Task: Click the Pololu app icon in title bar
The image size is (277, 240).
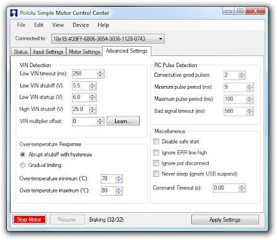Action: coord(14,13)
